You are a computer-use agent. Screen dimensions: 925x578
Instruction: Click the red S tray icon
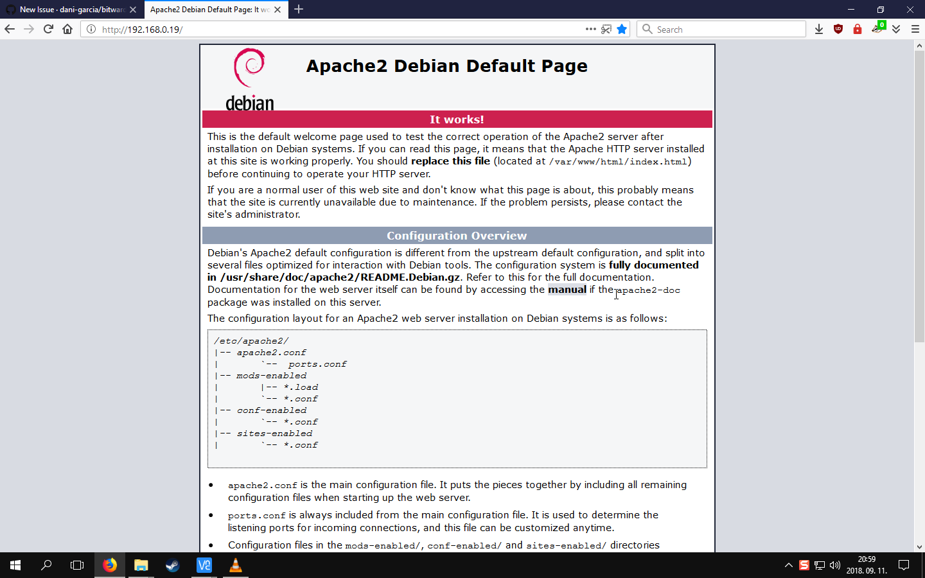pos(804,565)
